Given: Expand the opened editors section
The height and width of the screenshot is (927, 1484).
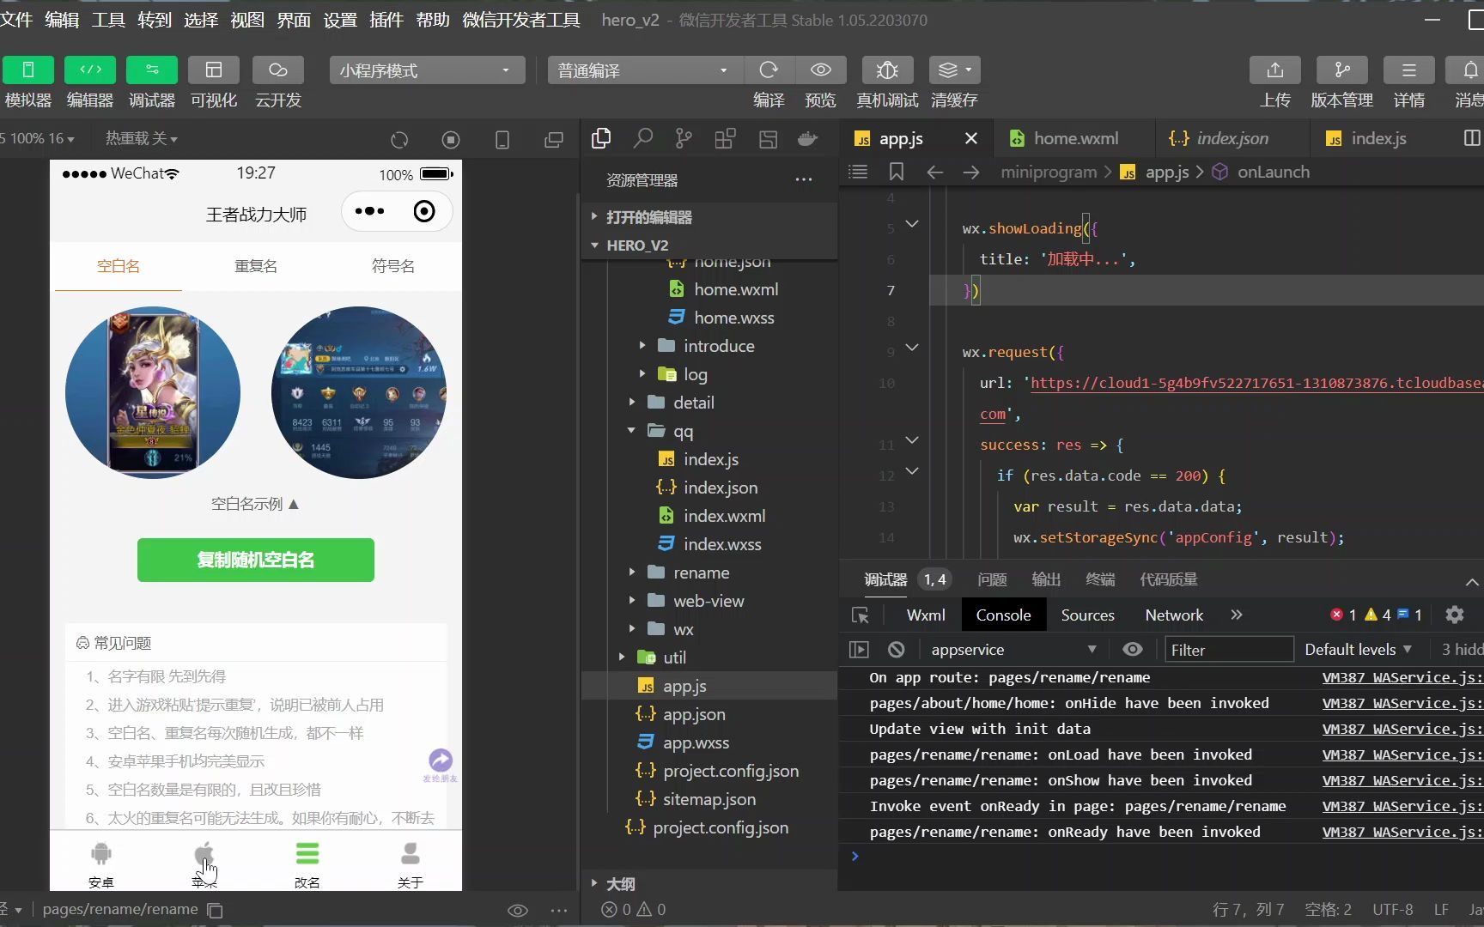Looking at the screenshot, I should tap(709, 217).
